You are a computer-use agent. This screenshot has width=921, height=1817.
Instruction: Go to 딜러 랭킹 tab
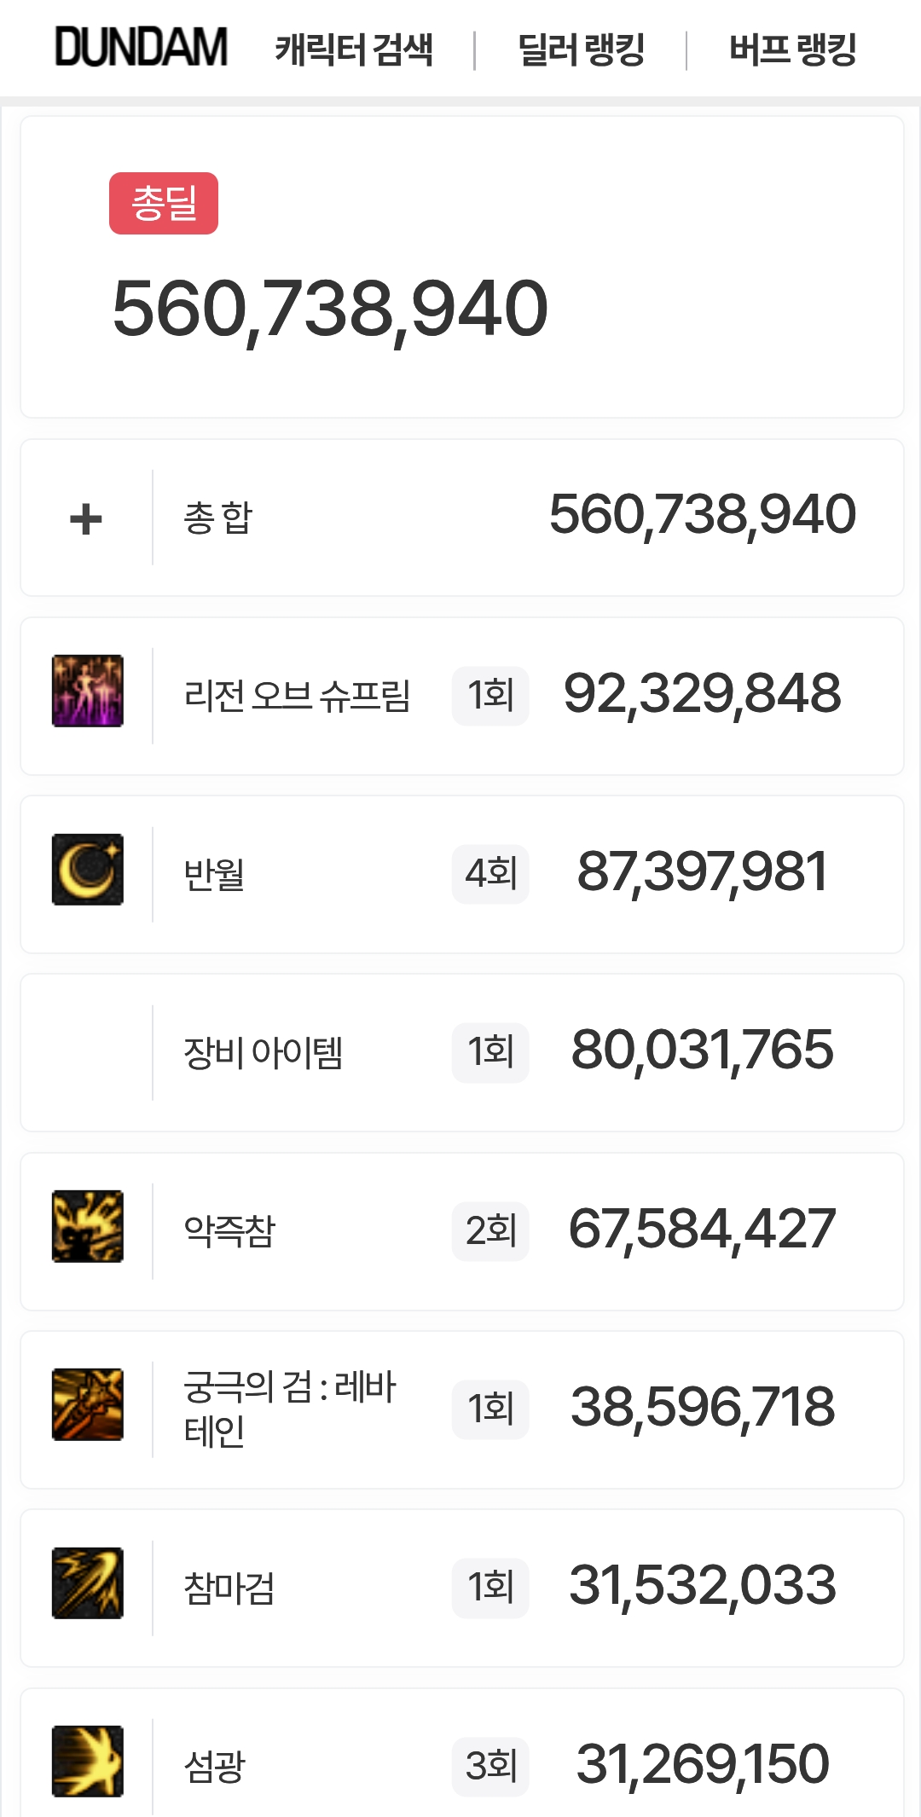[x=581, y=49]
